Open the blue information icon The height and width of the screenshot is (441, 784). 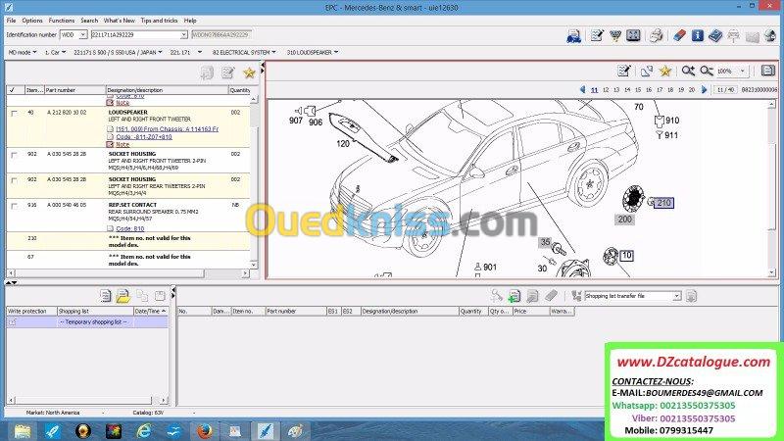point(697,35)
